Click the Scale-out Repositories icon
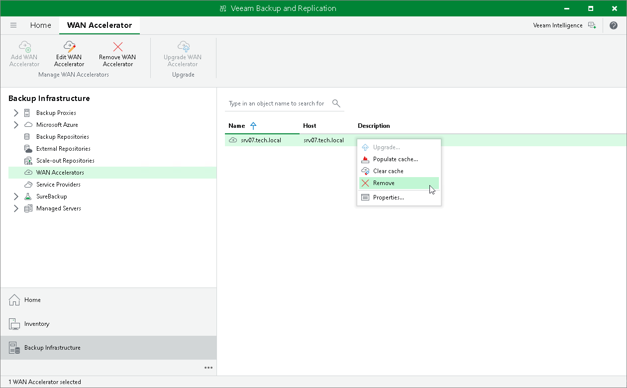This screenshot has height=388, width=627. click(28, 161)
